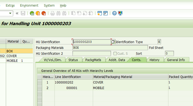Click the Find binoculars icon
The width and height of the screenshot is (193, 106).
point(58,13)
